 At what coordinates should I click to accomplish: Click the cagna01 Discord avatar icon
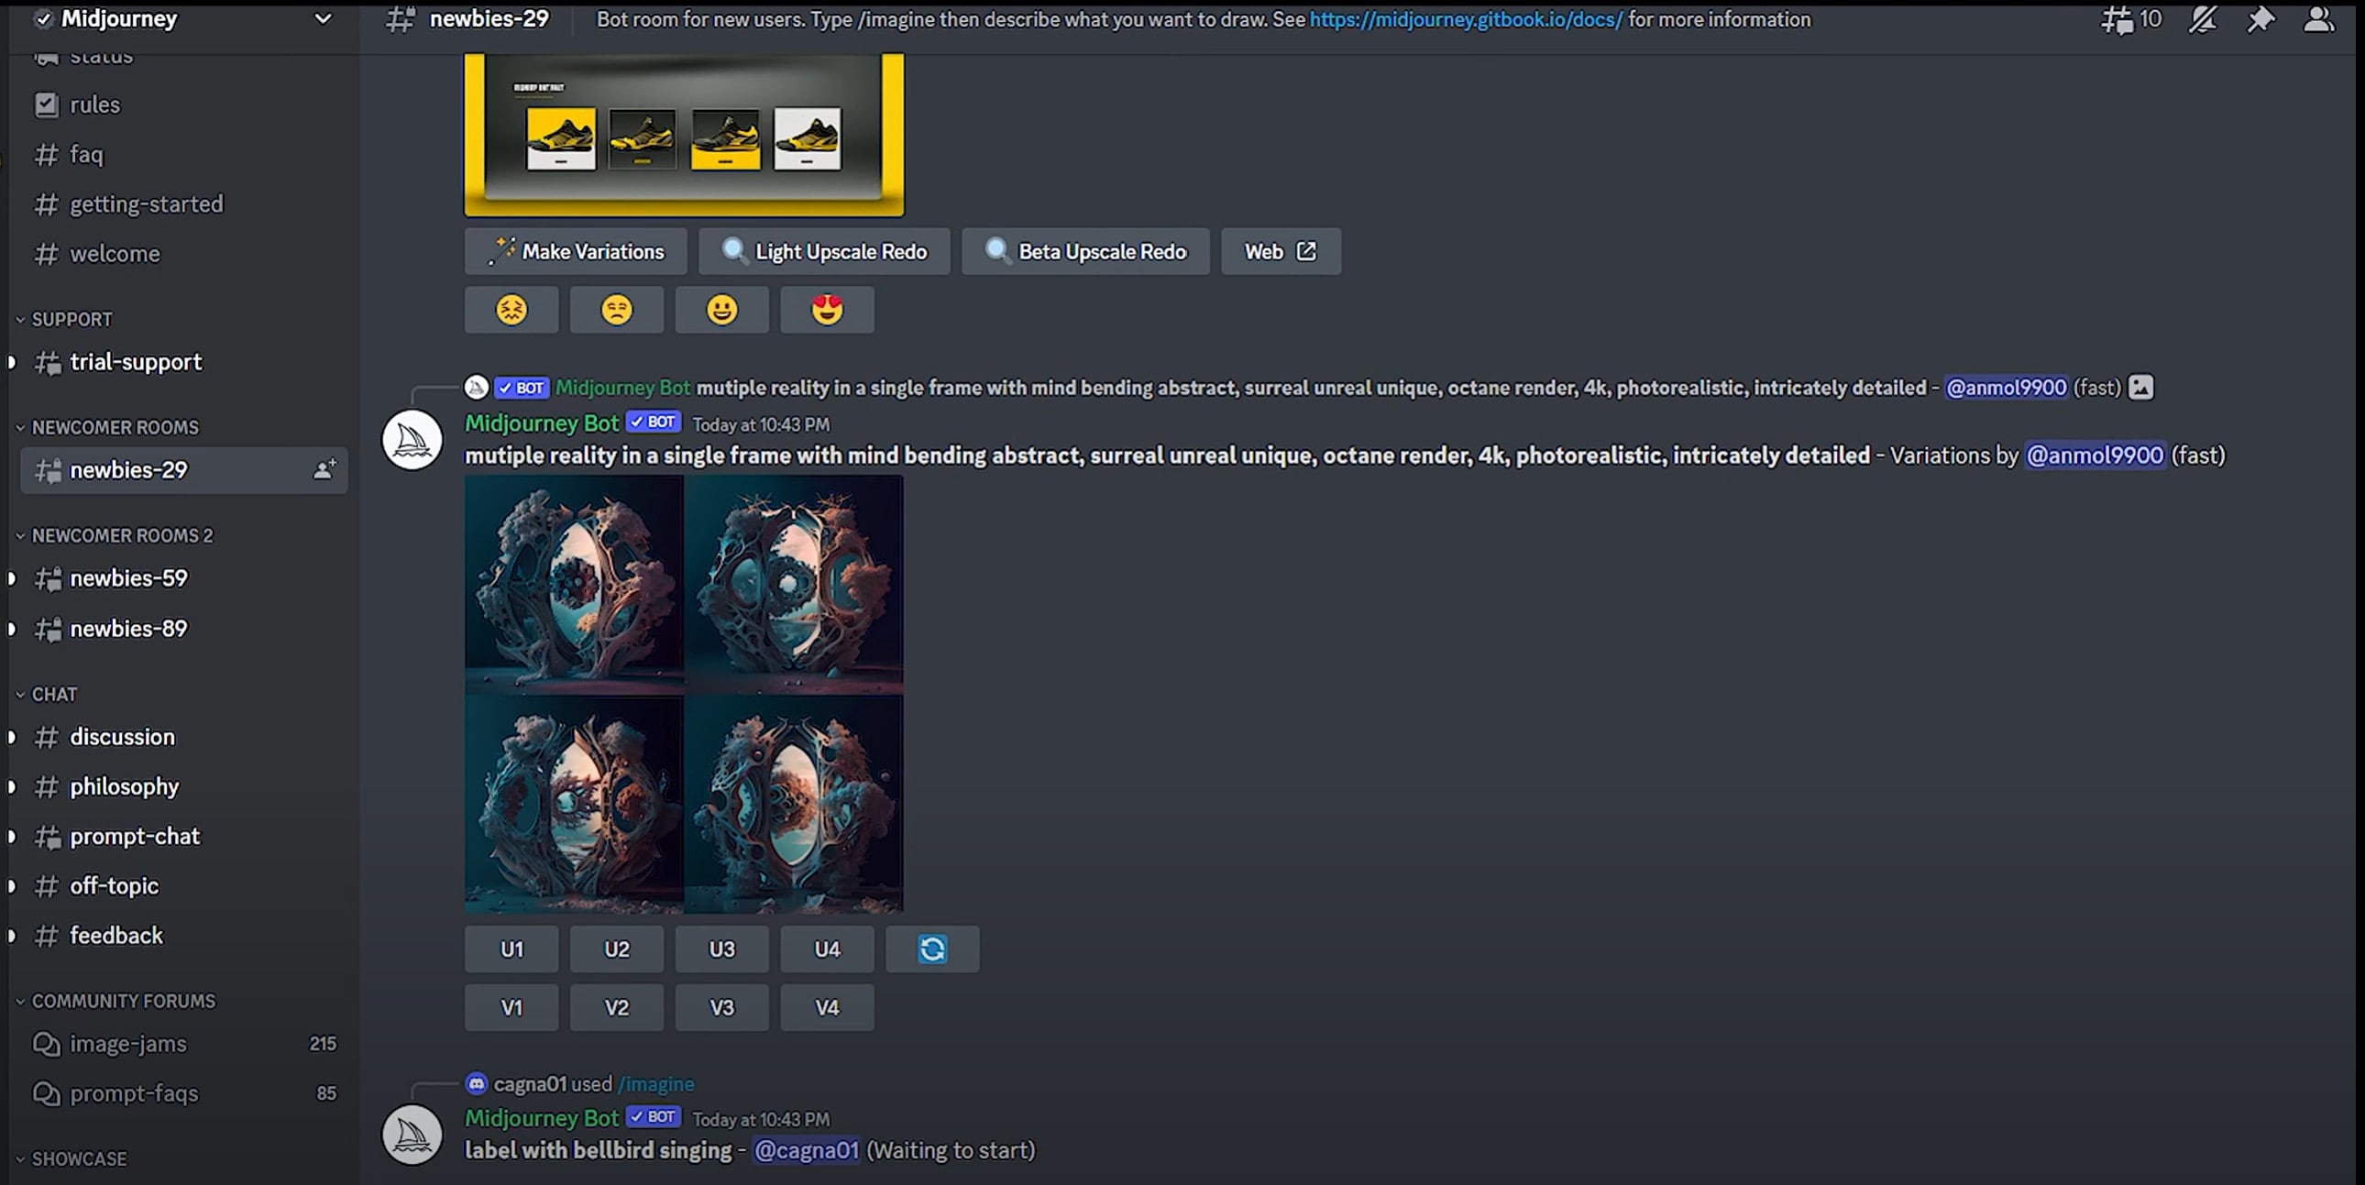click(477, 1084)
